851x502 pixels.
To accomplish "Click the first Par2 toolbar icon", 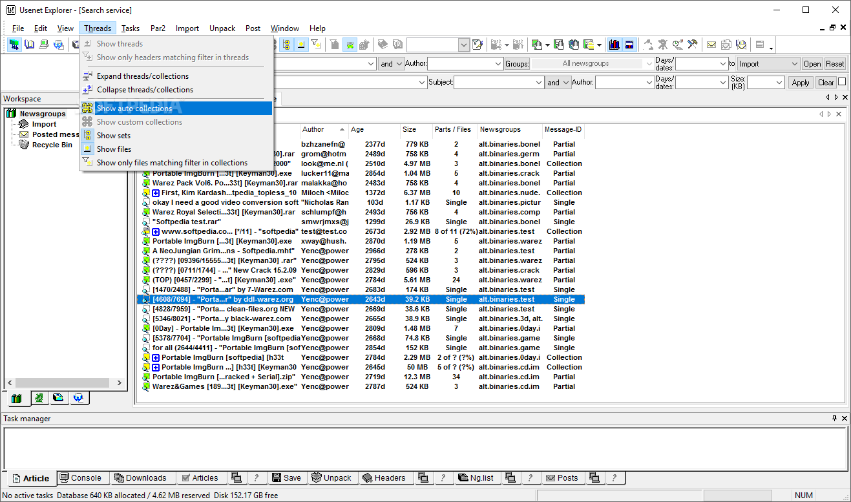I will point(496,45).
